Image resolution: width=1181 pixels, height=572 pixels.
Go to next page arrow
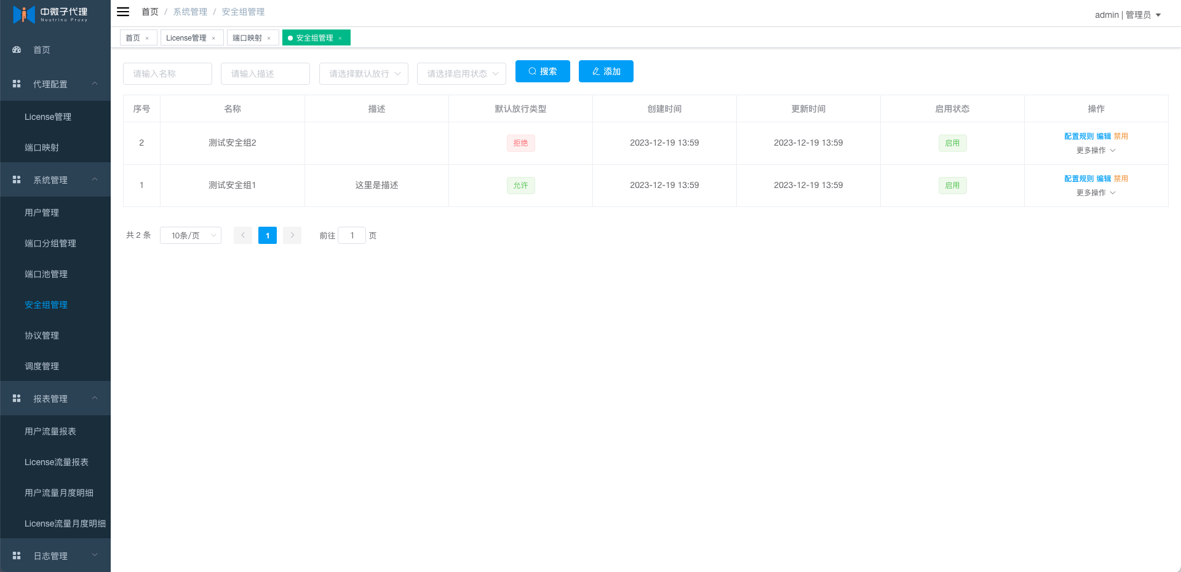tap(292, 235)
